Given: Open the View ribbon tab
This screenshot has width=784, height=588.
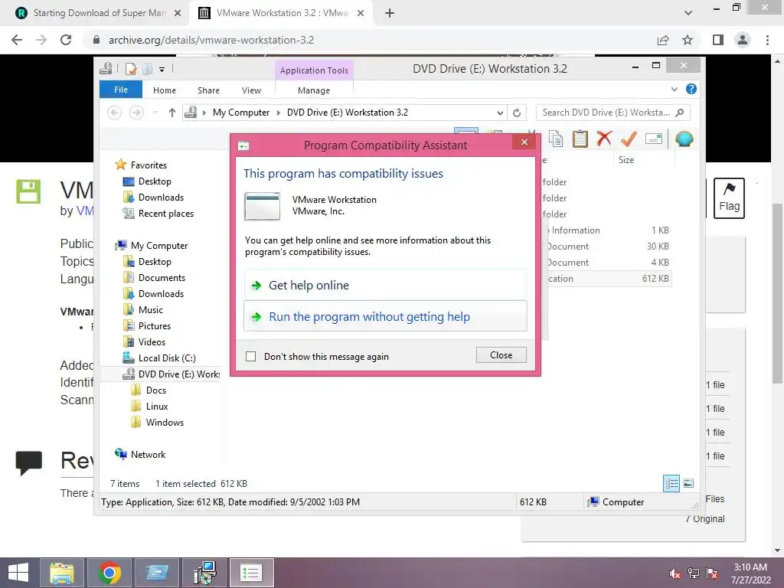Looking at the screenshot, I should tap(251, 90).
